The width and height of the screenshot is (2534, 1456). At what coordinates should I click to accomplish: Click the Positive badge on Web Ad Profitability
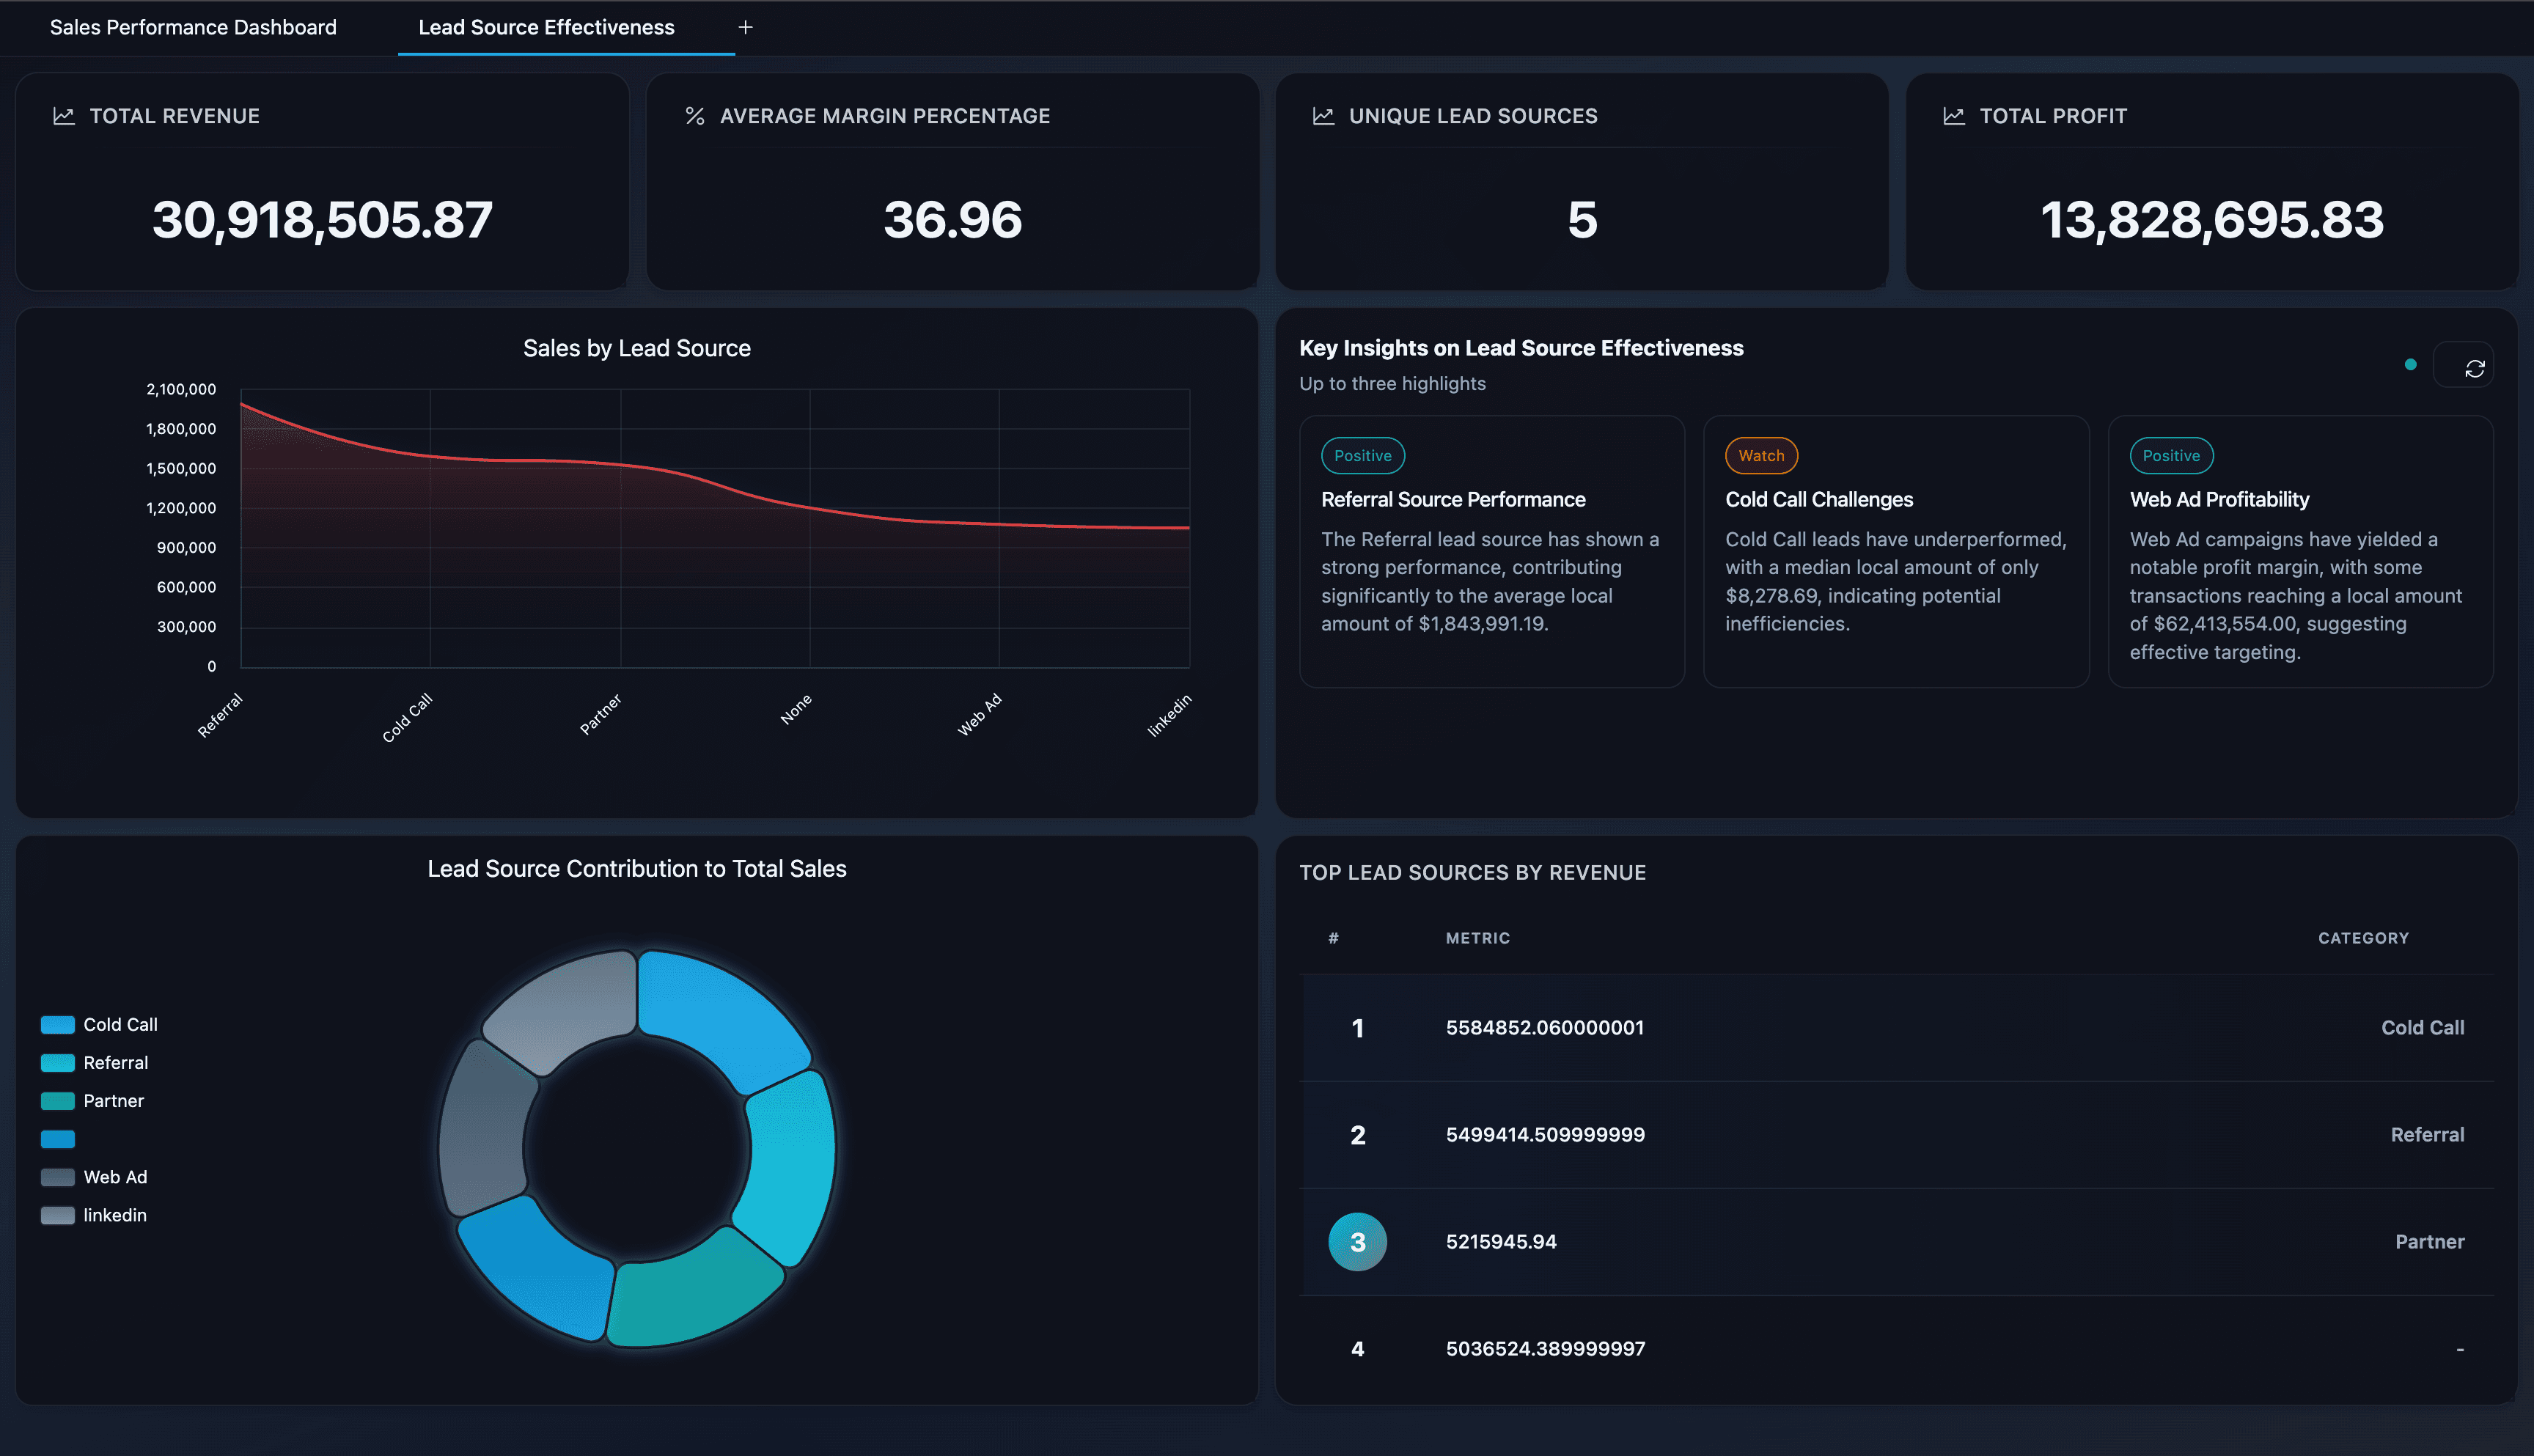point(2171,455)
